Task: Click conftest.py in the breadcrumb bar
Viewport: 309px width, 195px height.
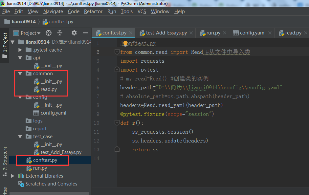Action: pyautogui.click(x=58, y=22)
